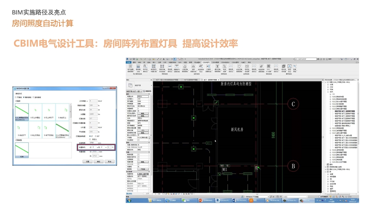
Task: Expand the E1.18 node in project browser
Action: coord(330,150)
